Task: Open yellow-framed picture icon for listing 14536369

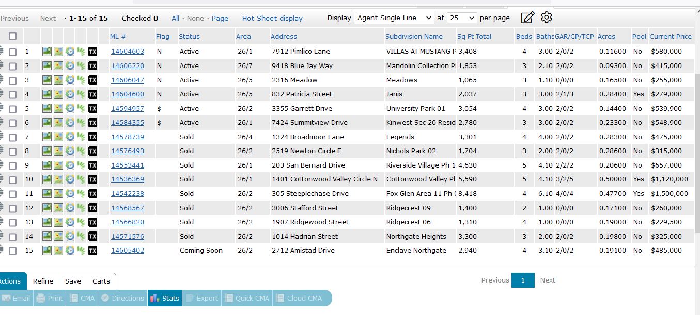Action: (58, 179)
